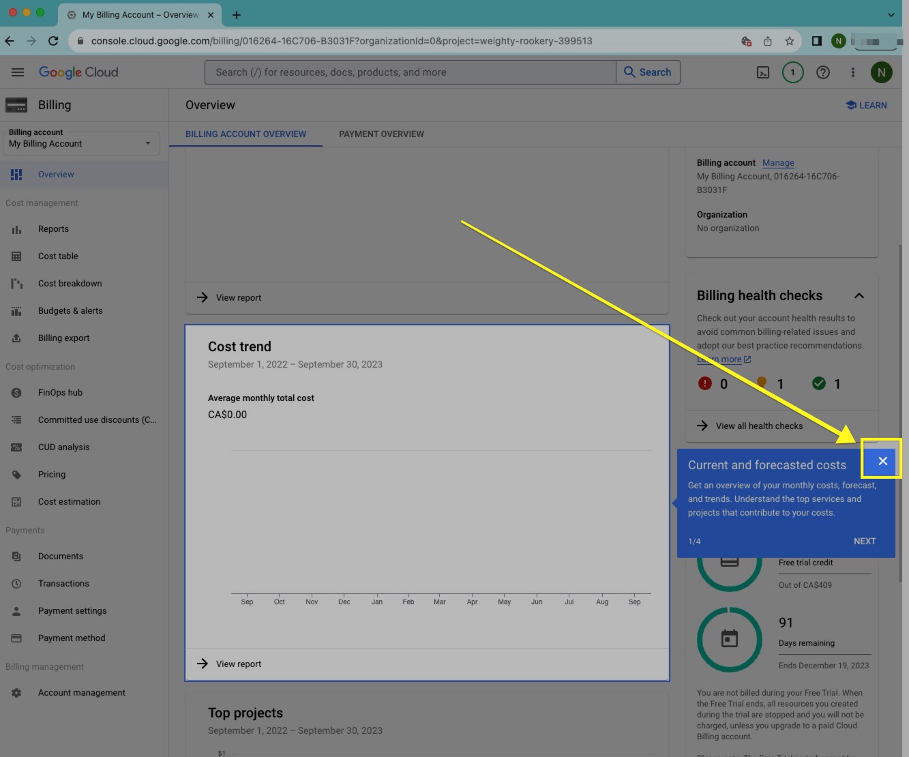
Task: Click the Google Cloud logo
Action: (x=78, y=72)
